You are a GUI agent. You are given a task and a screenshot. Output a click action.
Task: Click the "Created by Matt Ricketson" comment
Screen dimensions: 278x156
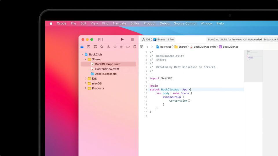[183, 67]
